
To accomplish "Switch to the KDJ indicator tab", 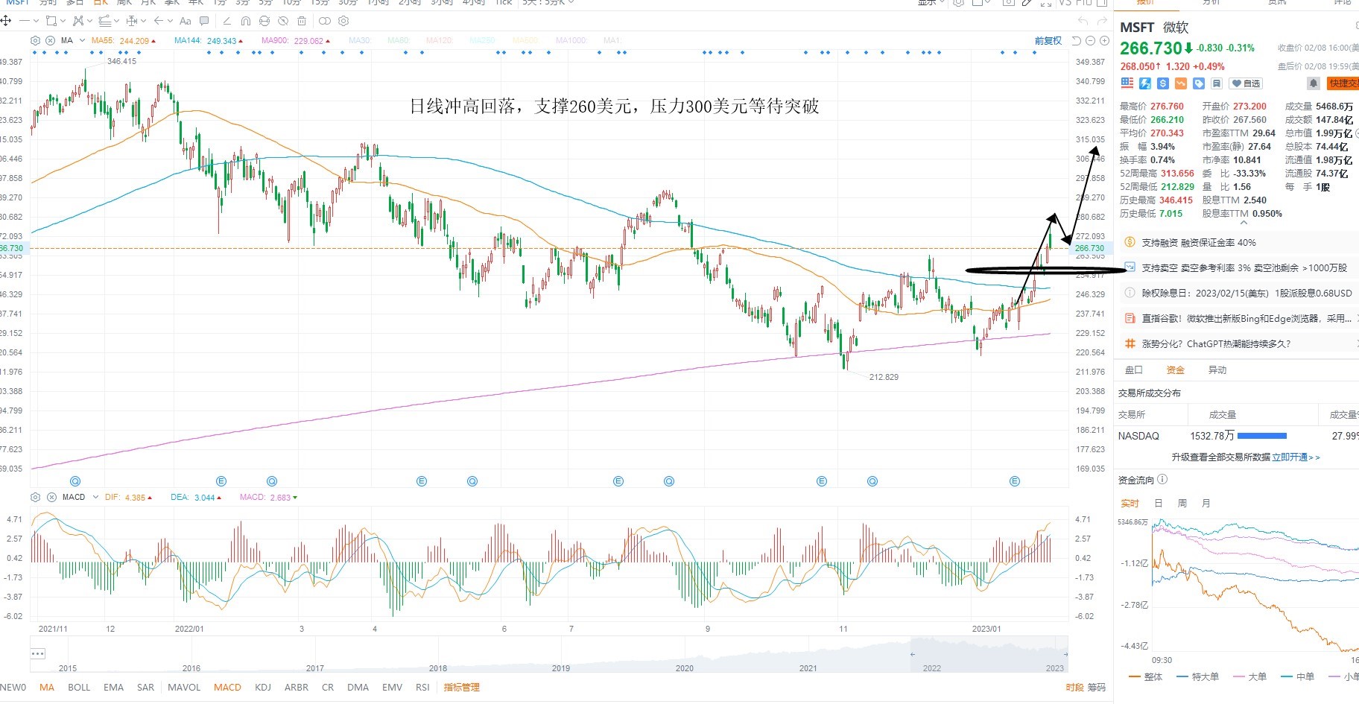I will pos(263,688).
